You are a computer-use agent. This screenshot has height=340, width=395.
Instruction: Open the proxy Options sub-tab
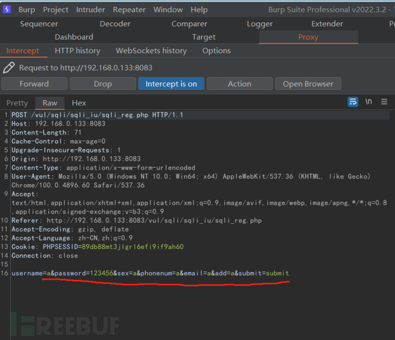[216, 50]
